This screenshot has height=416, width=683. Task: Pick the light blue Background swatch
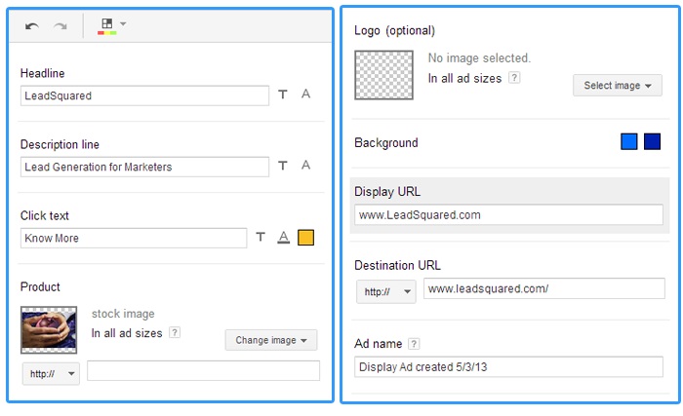click(x=629, y=142)
